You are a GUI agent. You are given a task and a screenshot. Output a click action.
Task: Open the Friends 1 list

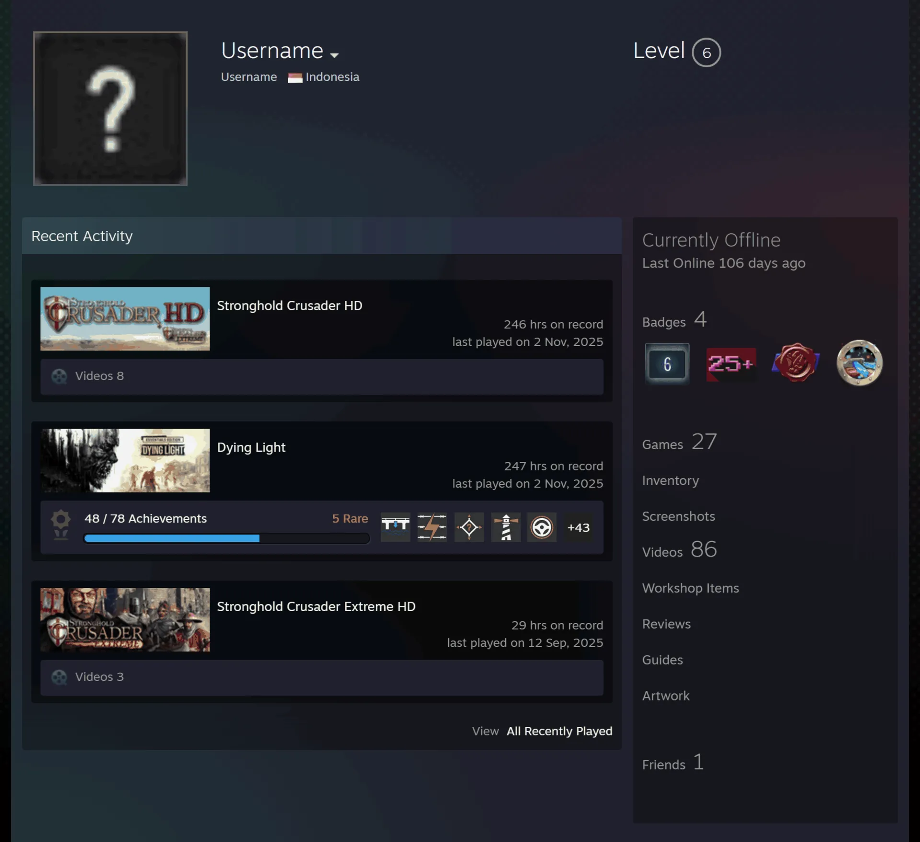pyautogui.click(x=673, y=762)
